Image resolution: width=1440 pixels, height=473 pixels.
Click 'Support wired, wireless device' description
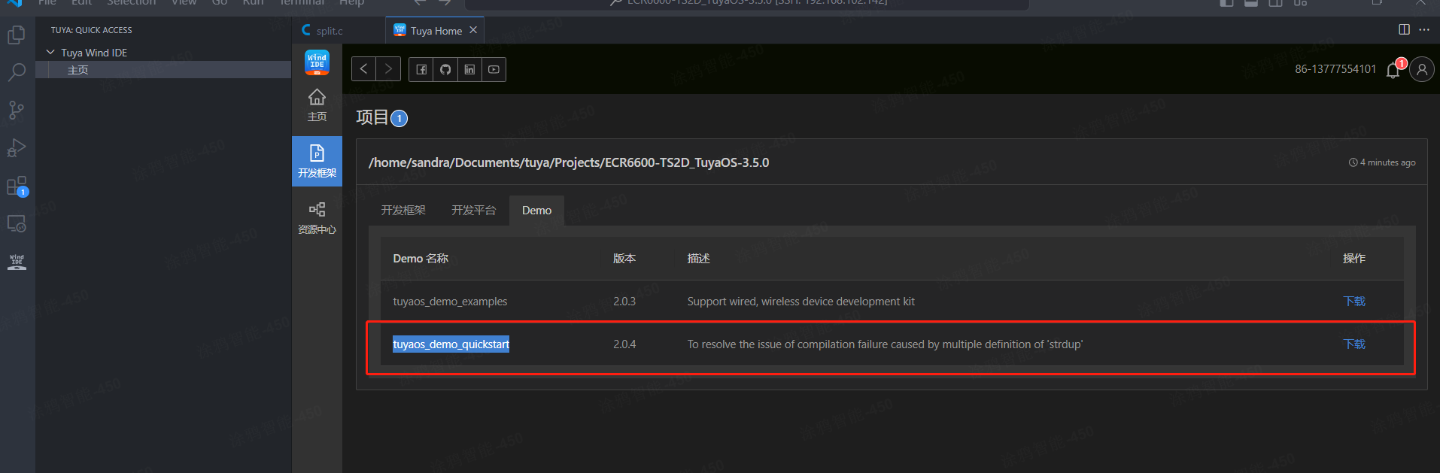801,301
